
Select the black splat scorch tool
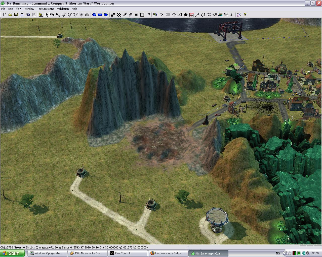click(x=186, y=15)
